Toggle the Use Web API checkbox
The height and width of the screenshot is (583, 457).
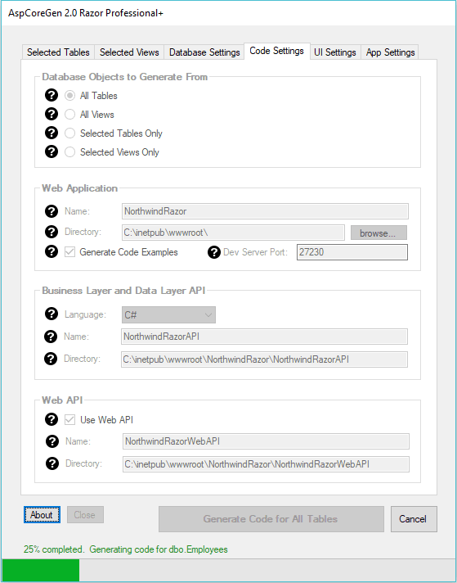click(69, 420)
